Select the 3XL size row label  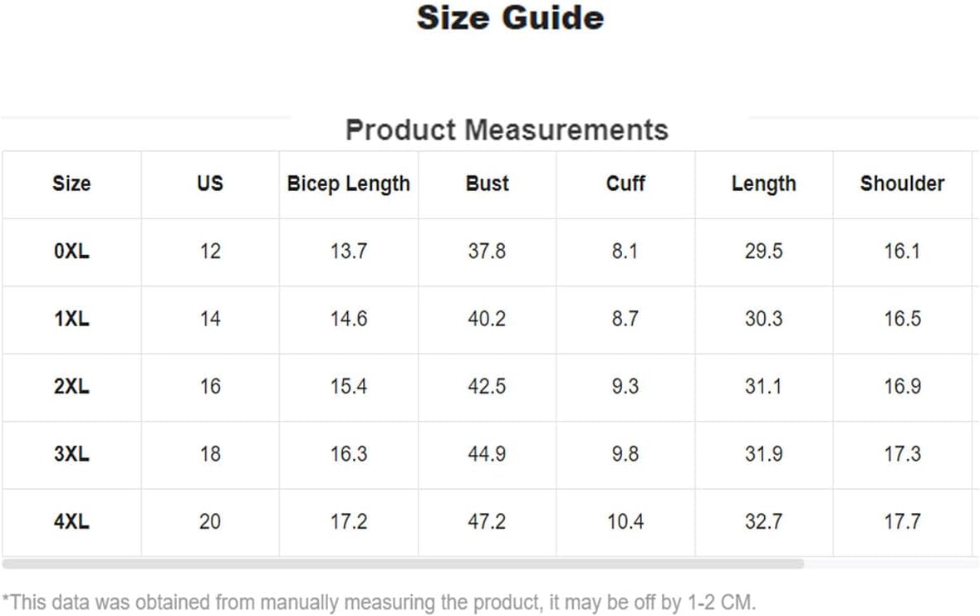[x=71, y=453]
